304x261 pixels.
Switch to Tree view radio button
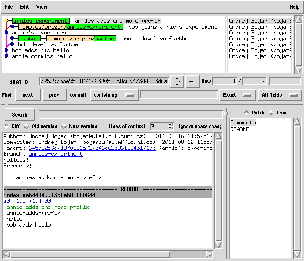click(271, 113)
